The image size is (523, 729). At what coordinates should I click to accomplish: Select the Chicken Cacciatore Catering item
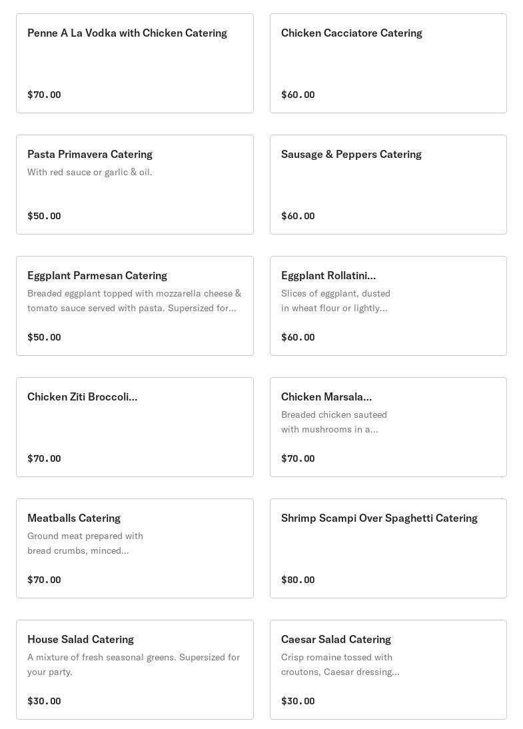(351, 33)
